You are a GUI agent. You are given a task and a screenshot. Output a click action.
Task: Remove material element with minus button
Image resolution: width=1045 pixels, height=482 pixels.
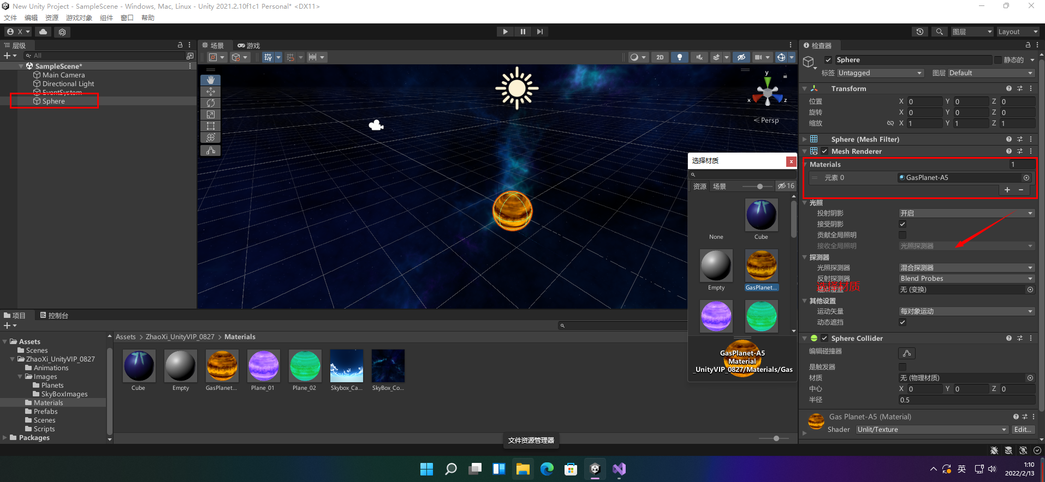(x=1021, y=190)
